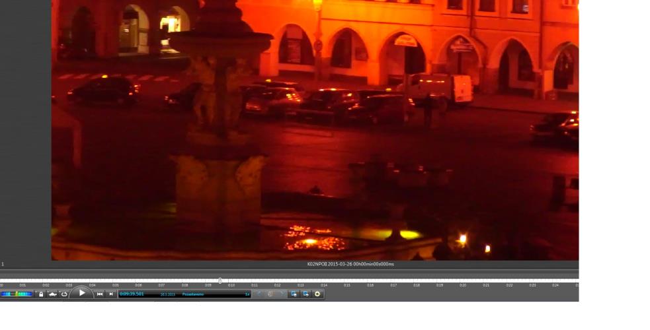This screenshot has width=650, height=330.
Task: Click the 0:23 mark on timeline
Action: click(x=532, y=285)
